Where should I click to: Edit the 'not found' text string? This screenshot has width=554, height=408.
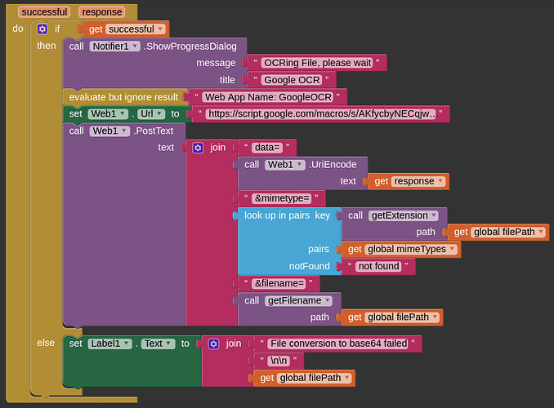pyautogui.click(x=379, y=266)
